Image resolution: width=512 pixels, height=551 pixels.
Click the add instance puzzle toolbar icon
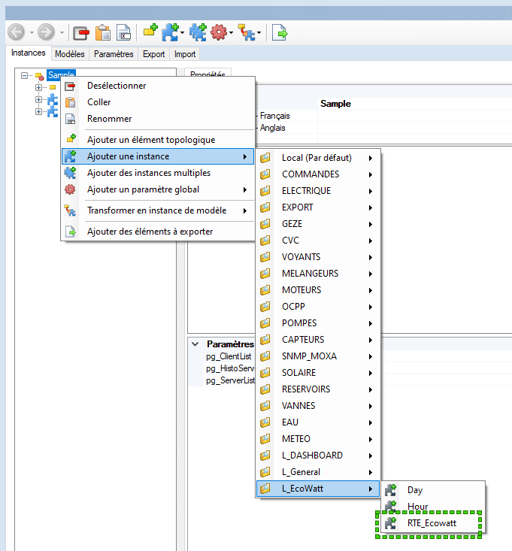[x=170, y=32]
